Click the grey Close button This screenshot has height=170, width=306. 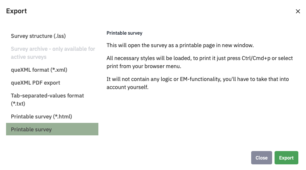[261, 158]
